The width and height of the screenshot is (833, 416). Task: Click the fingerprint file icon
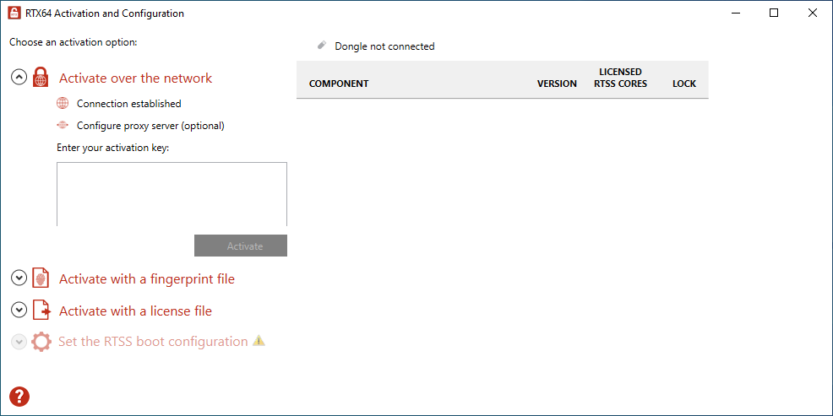(x=41, y=278)
